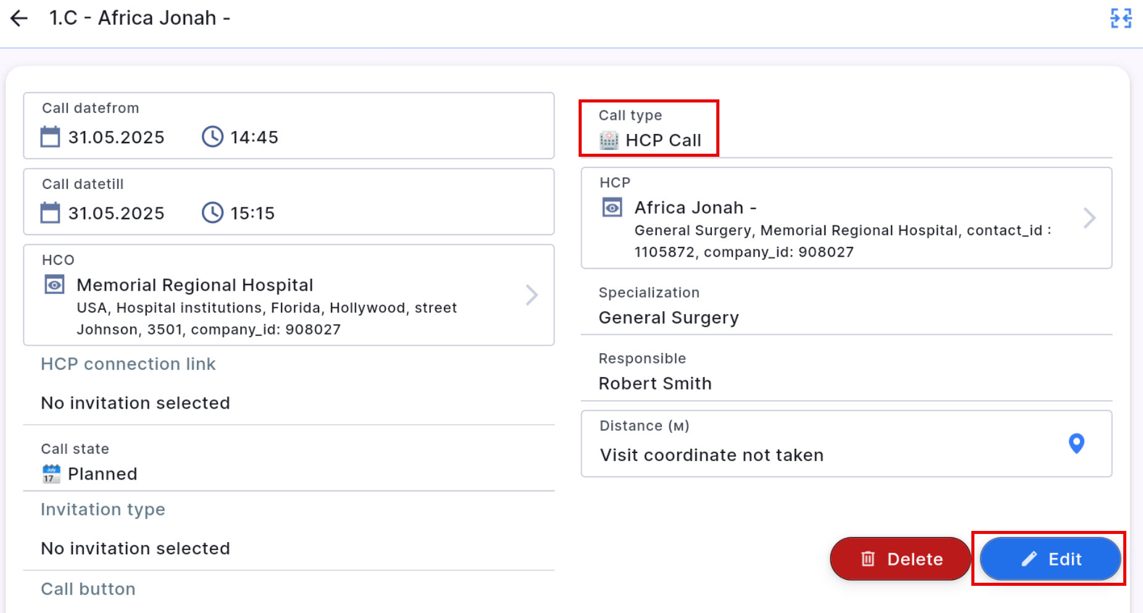Open the Call button section

coord(88,589)
